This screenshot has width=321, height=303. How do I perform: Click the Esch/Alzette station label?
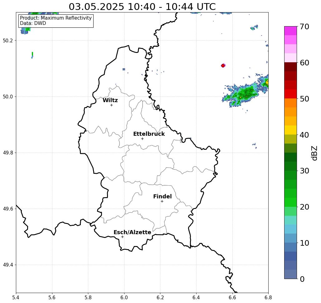132,232
